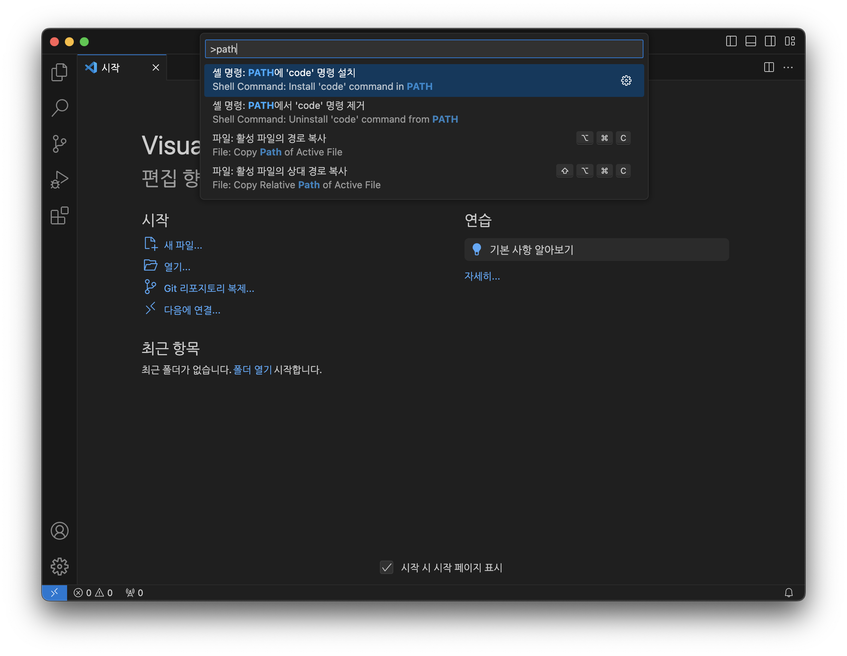Open the Extensions view icon
The width and height of the screenshot is (847, 656).
59,215
